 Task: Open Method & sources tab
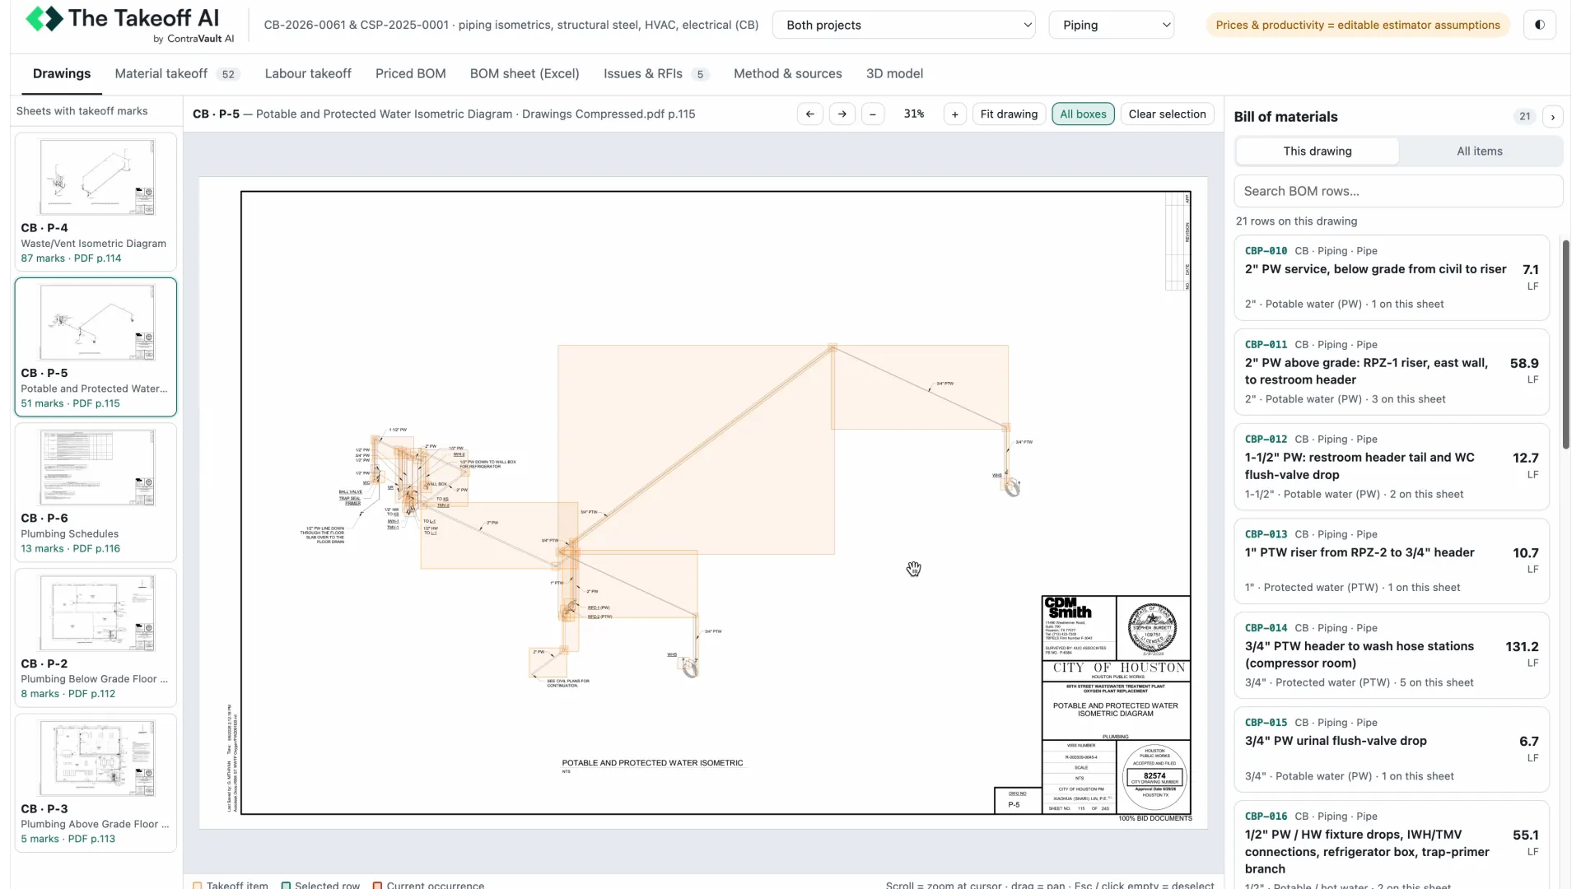pyautogui.click(x=788, y=73)
